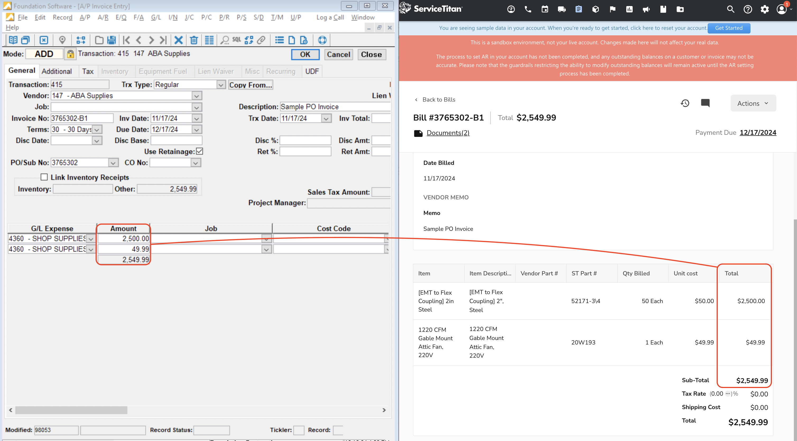Click the Description field Sample PO Invoice
The image size is (797, 441).
point(335,107)
